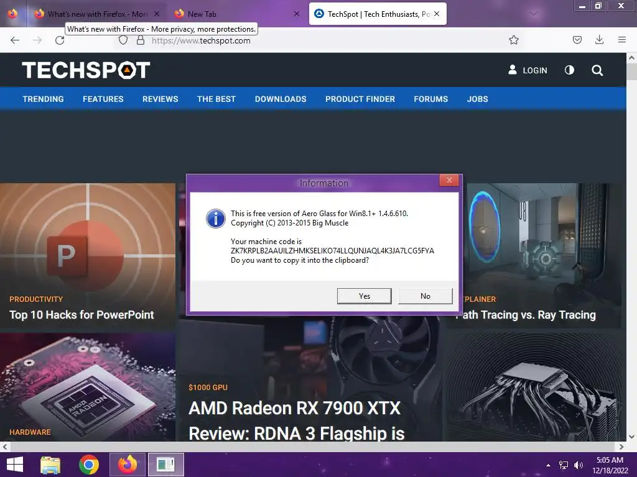Switch to the New Tab tab
Screen dimensions: 637x477
[238, 14]
